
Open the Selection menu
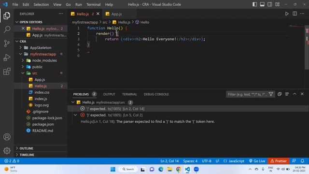[41, 4]
